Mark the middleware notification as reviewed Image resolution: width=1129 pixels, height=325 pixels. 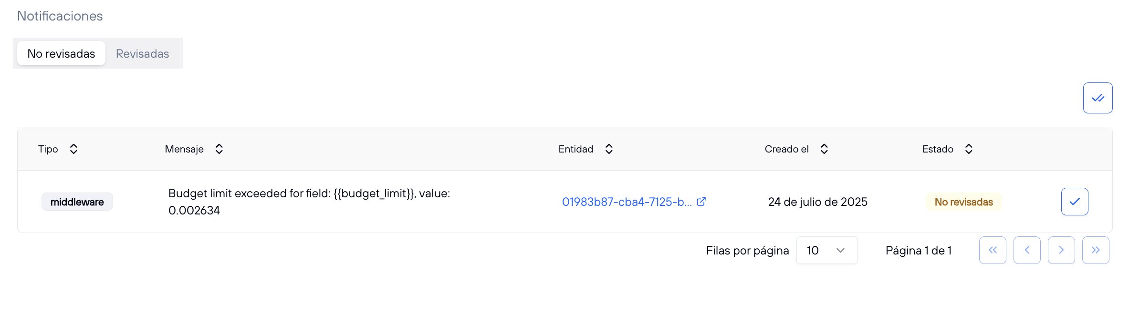[1074, 202]
